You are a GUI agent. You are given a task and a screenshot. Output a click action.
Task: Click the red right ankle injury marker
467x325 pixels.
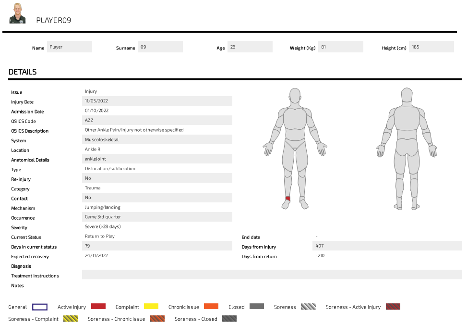coord(288,198)
